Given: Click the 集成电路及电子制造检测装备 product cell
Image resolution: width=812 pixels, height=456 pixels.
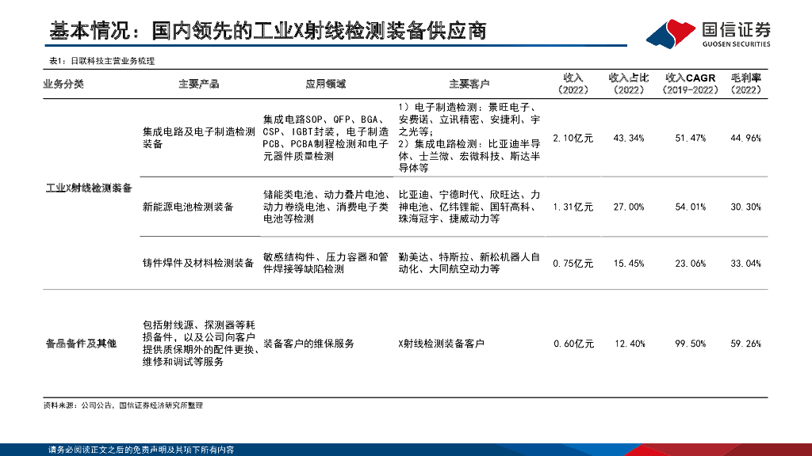Looking at the screenshot, I should pos(199,138).
